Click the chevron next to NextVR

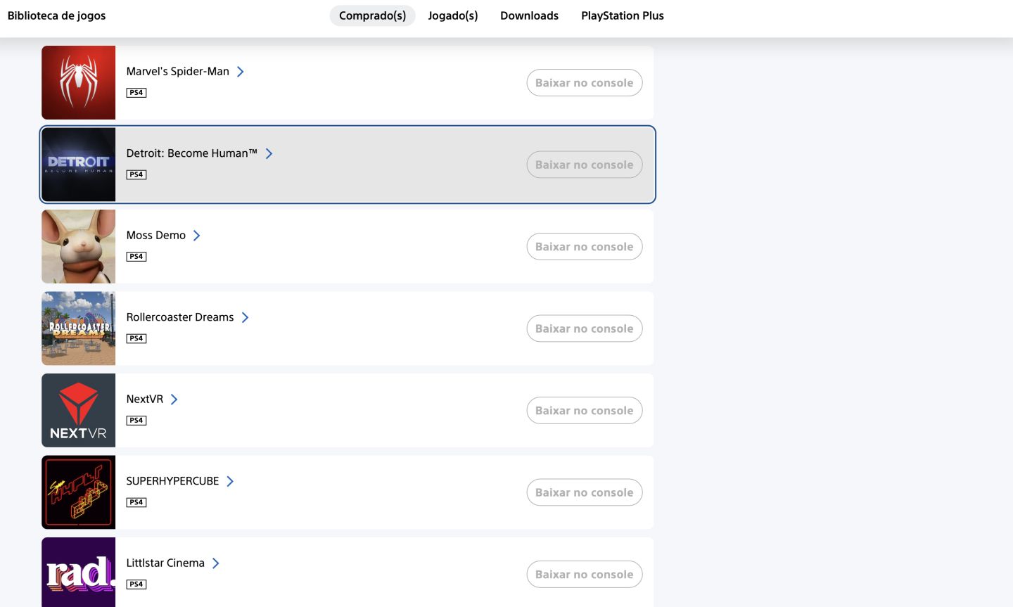(x=174, y=400)
